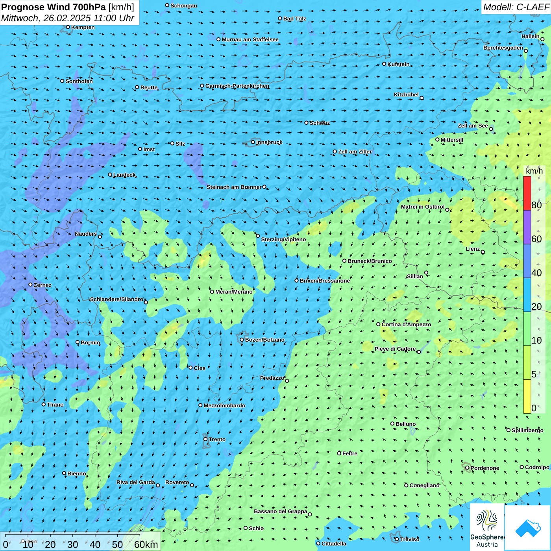Click the Belluno city marker
The width and height of the screenshot is (551, 551).
(392, 423)
